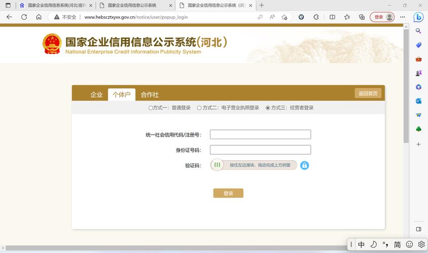
Task: Open the browser home page icon
Action: coord(39,17)
